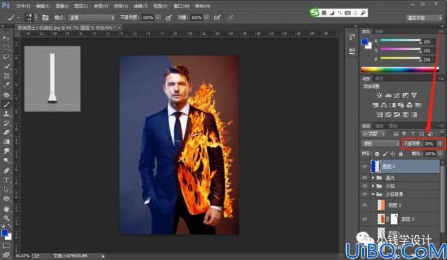The width and height of the screenshot is (447, 260).
Task: Add an Invert adjustment
Action: coord(379,115)
